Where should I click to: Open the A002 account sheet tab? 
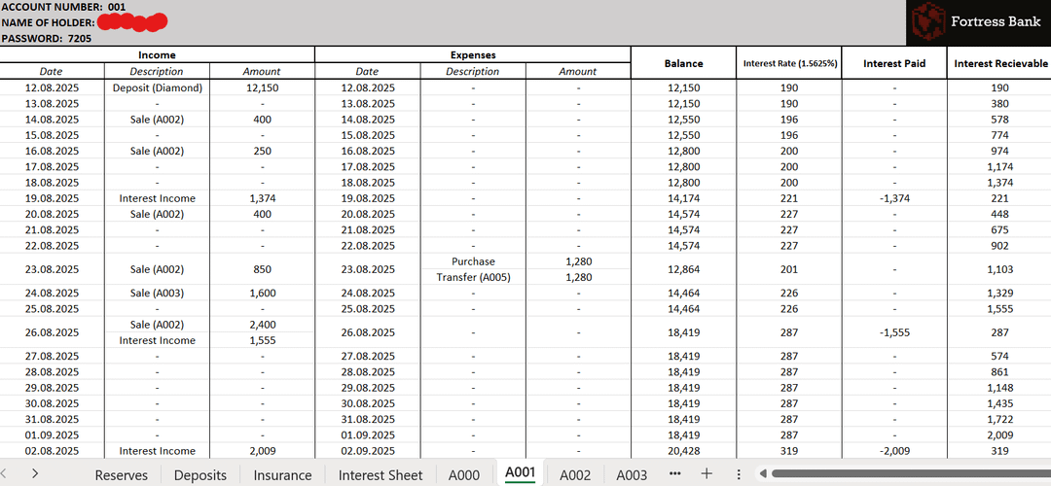(x=575, y=474)
